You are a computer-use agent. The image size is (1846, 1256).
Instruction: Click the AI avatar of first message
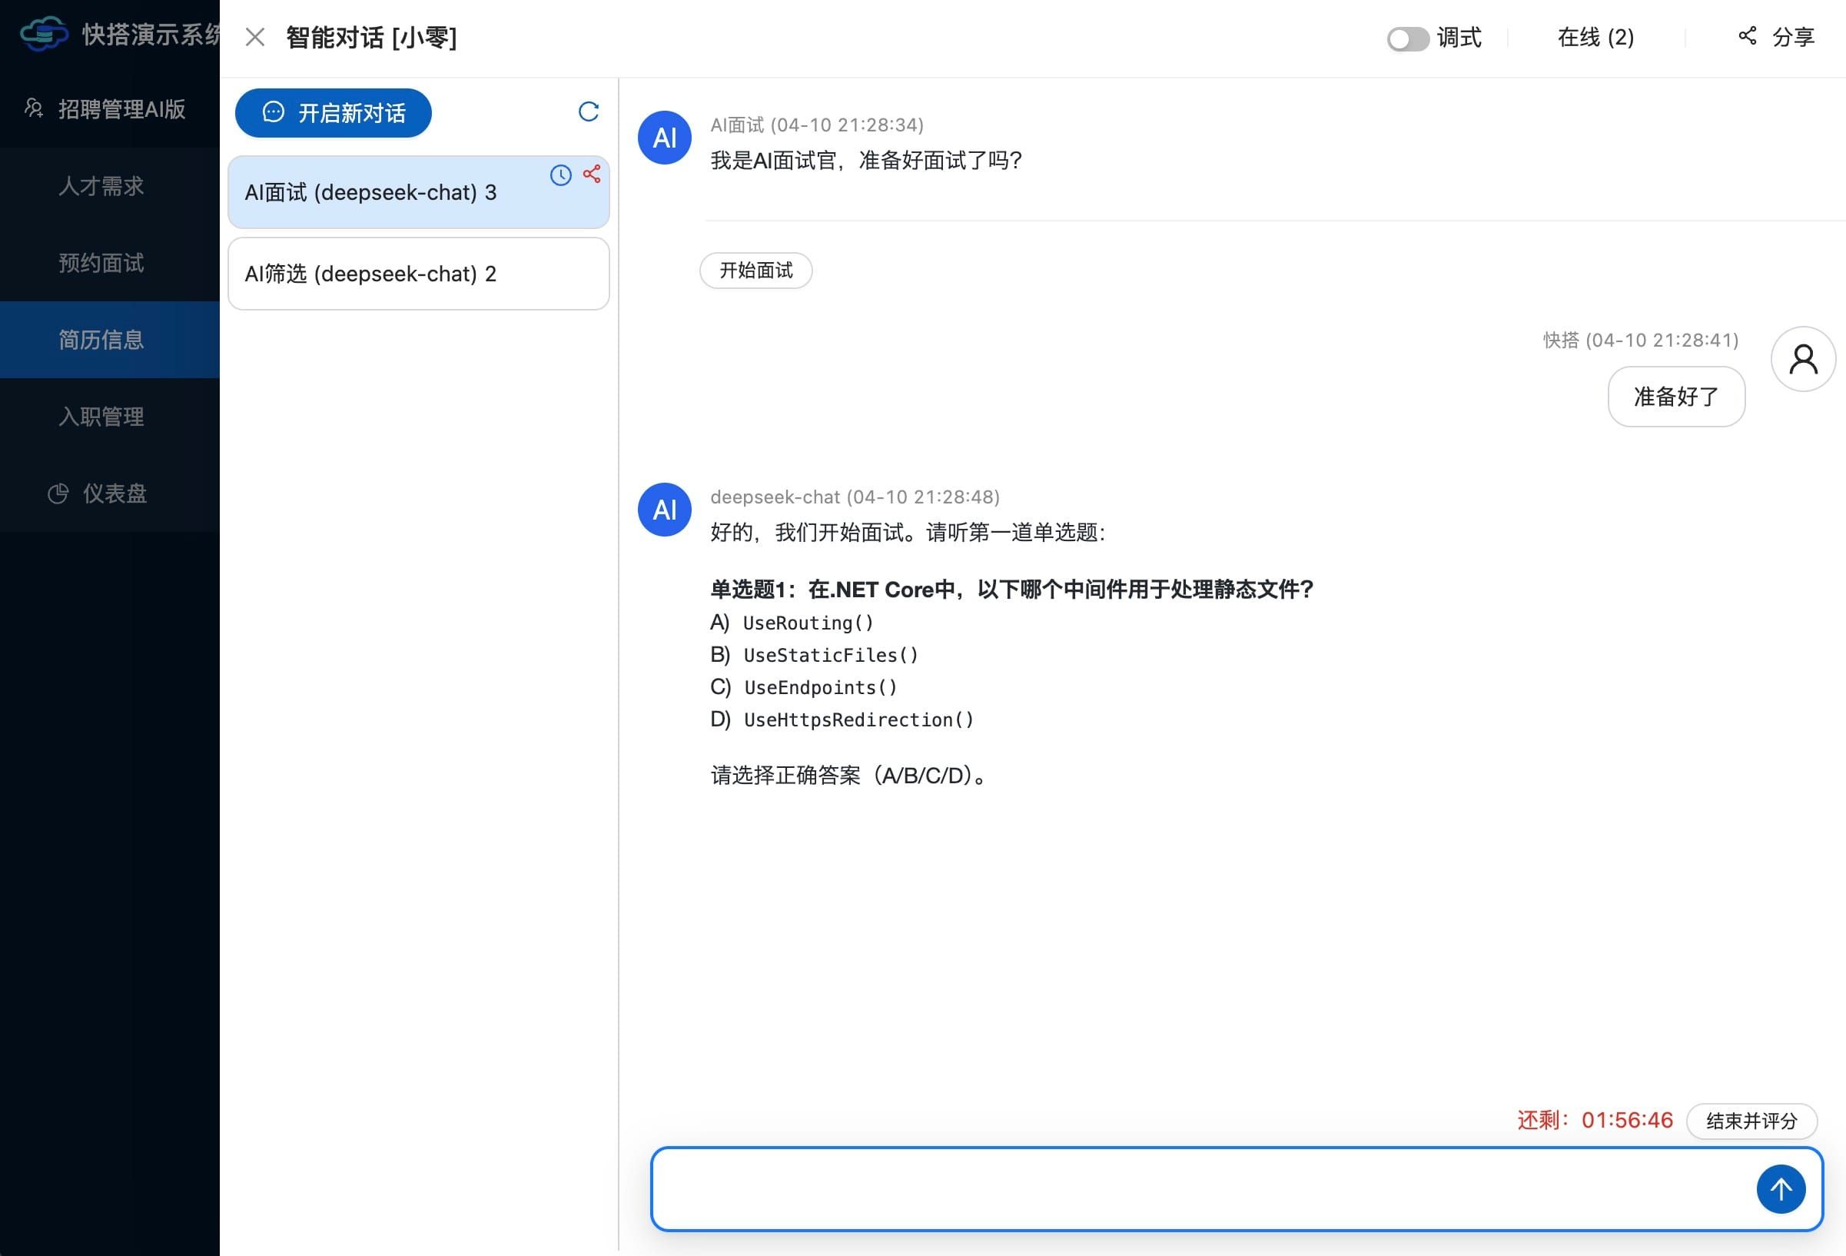pyautogui.click(x=664, y=138)
